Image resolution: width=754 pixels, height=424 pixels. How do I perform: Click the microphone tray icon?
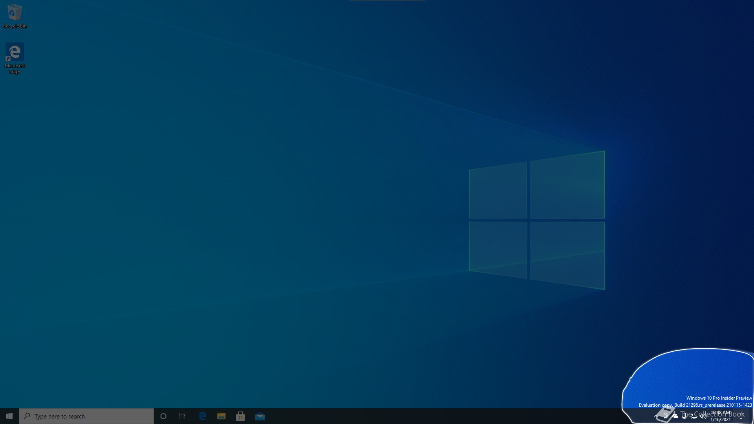tap(684, 417)
